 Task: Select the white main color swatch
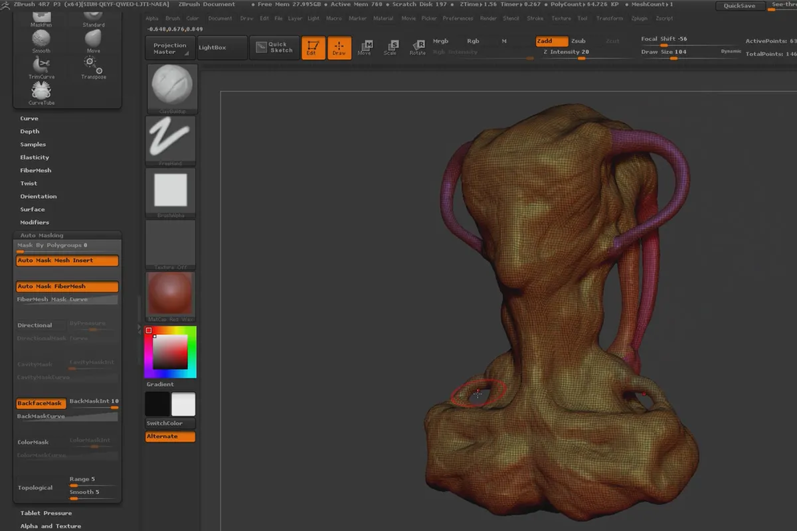coord(184,404)
